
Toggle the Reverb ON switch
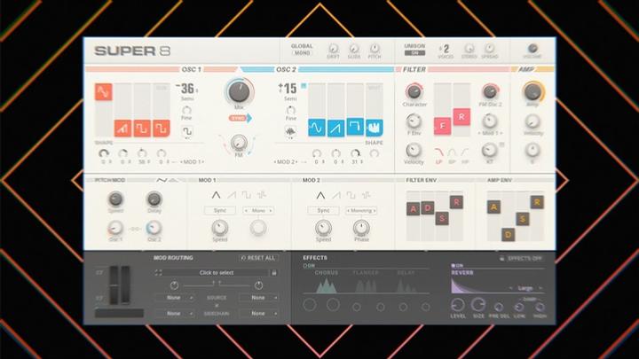point(457,265)
